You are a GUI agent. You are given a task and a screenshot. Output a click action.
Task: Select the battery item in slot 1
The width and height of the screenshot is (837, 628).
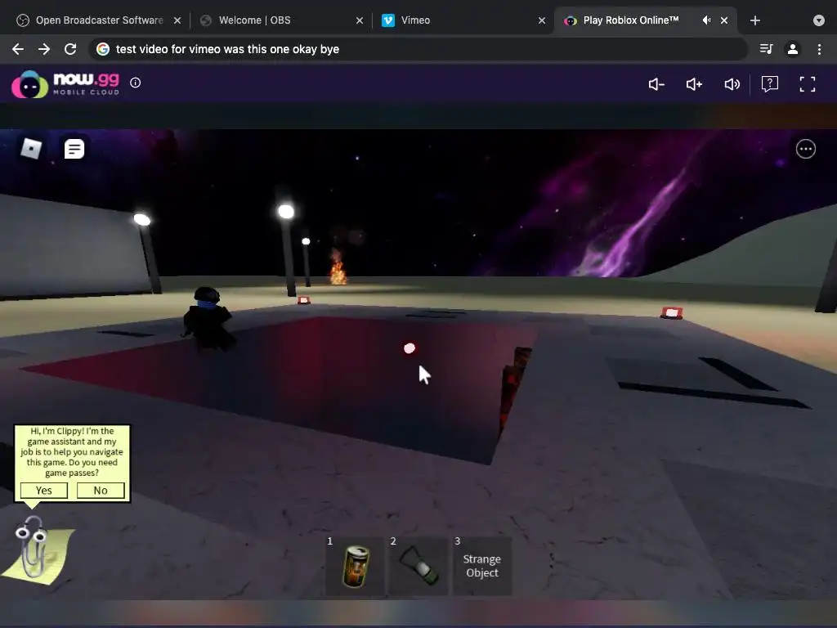click(x=355, y=566)
